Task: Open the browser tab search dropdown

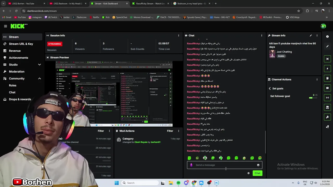Action: click(3, 4)
